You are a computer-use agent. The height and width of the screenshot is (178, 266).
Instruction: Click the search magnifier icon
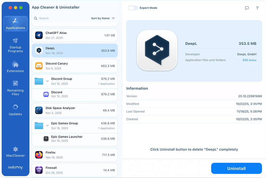[x=36, y=18]
